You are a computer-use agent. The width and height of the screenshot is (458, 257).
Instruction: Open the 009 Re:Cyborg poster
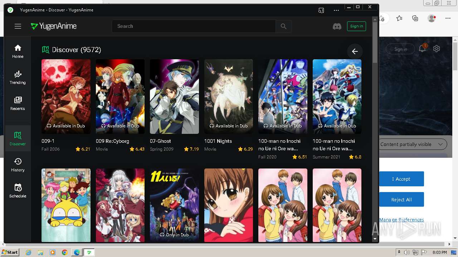(120, 96)
